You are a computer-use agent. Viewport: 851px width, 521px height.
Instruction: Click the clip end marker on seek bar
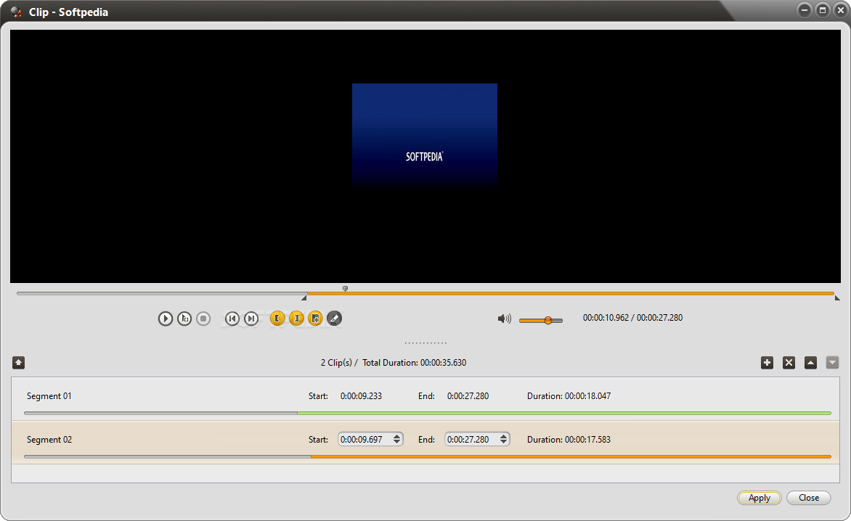[x=837, y=297]
